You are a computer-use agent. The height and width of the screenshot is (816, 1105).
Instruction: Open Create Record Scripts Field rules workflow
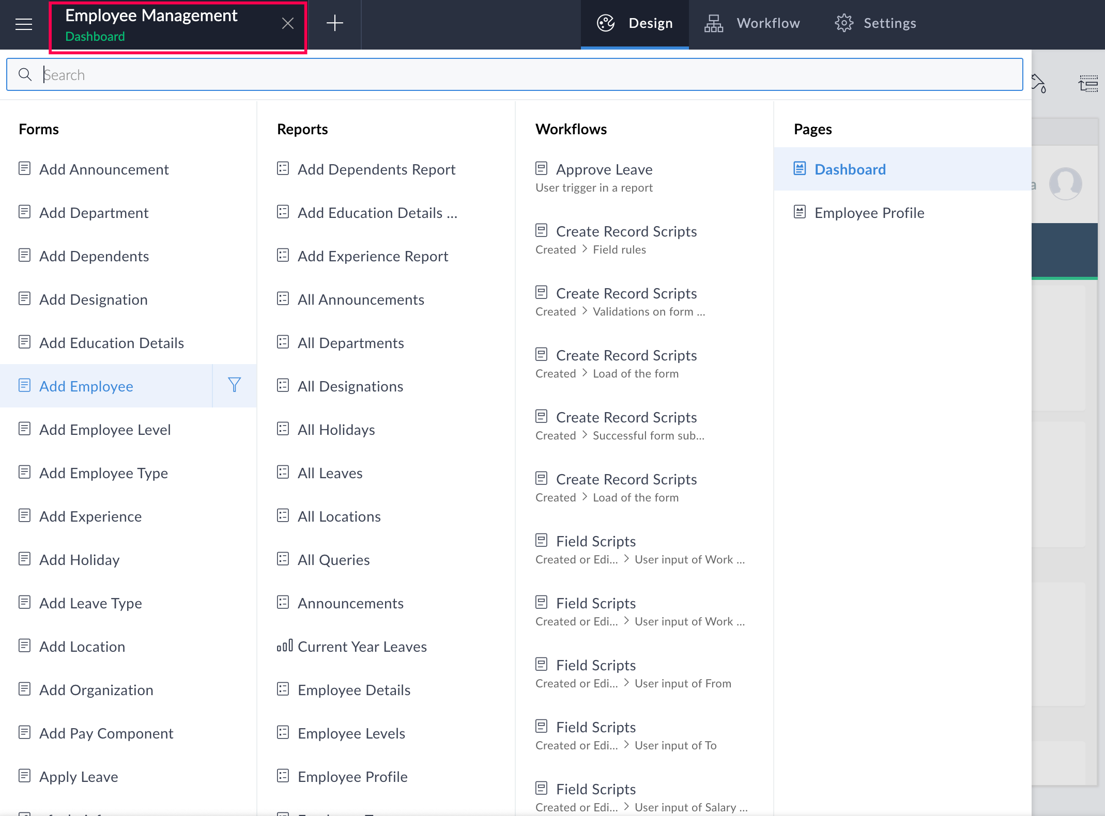point(626,231)
